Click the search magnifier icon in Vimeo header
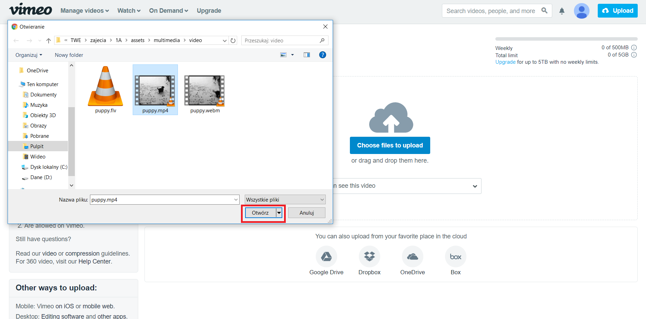This screenshot has width=646, height=319. (x=544, y=11)
